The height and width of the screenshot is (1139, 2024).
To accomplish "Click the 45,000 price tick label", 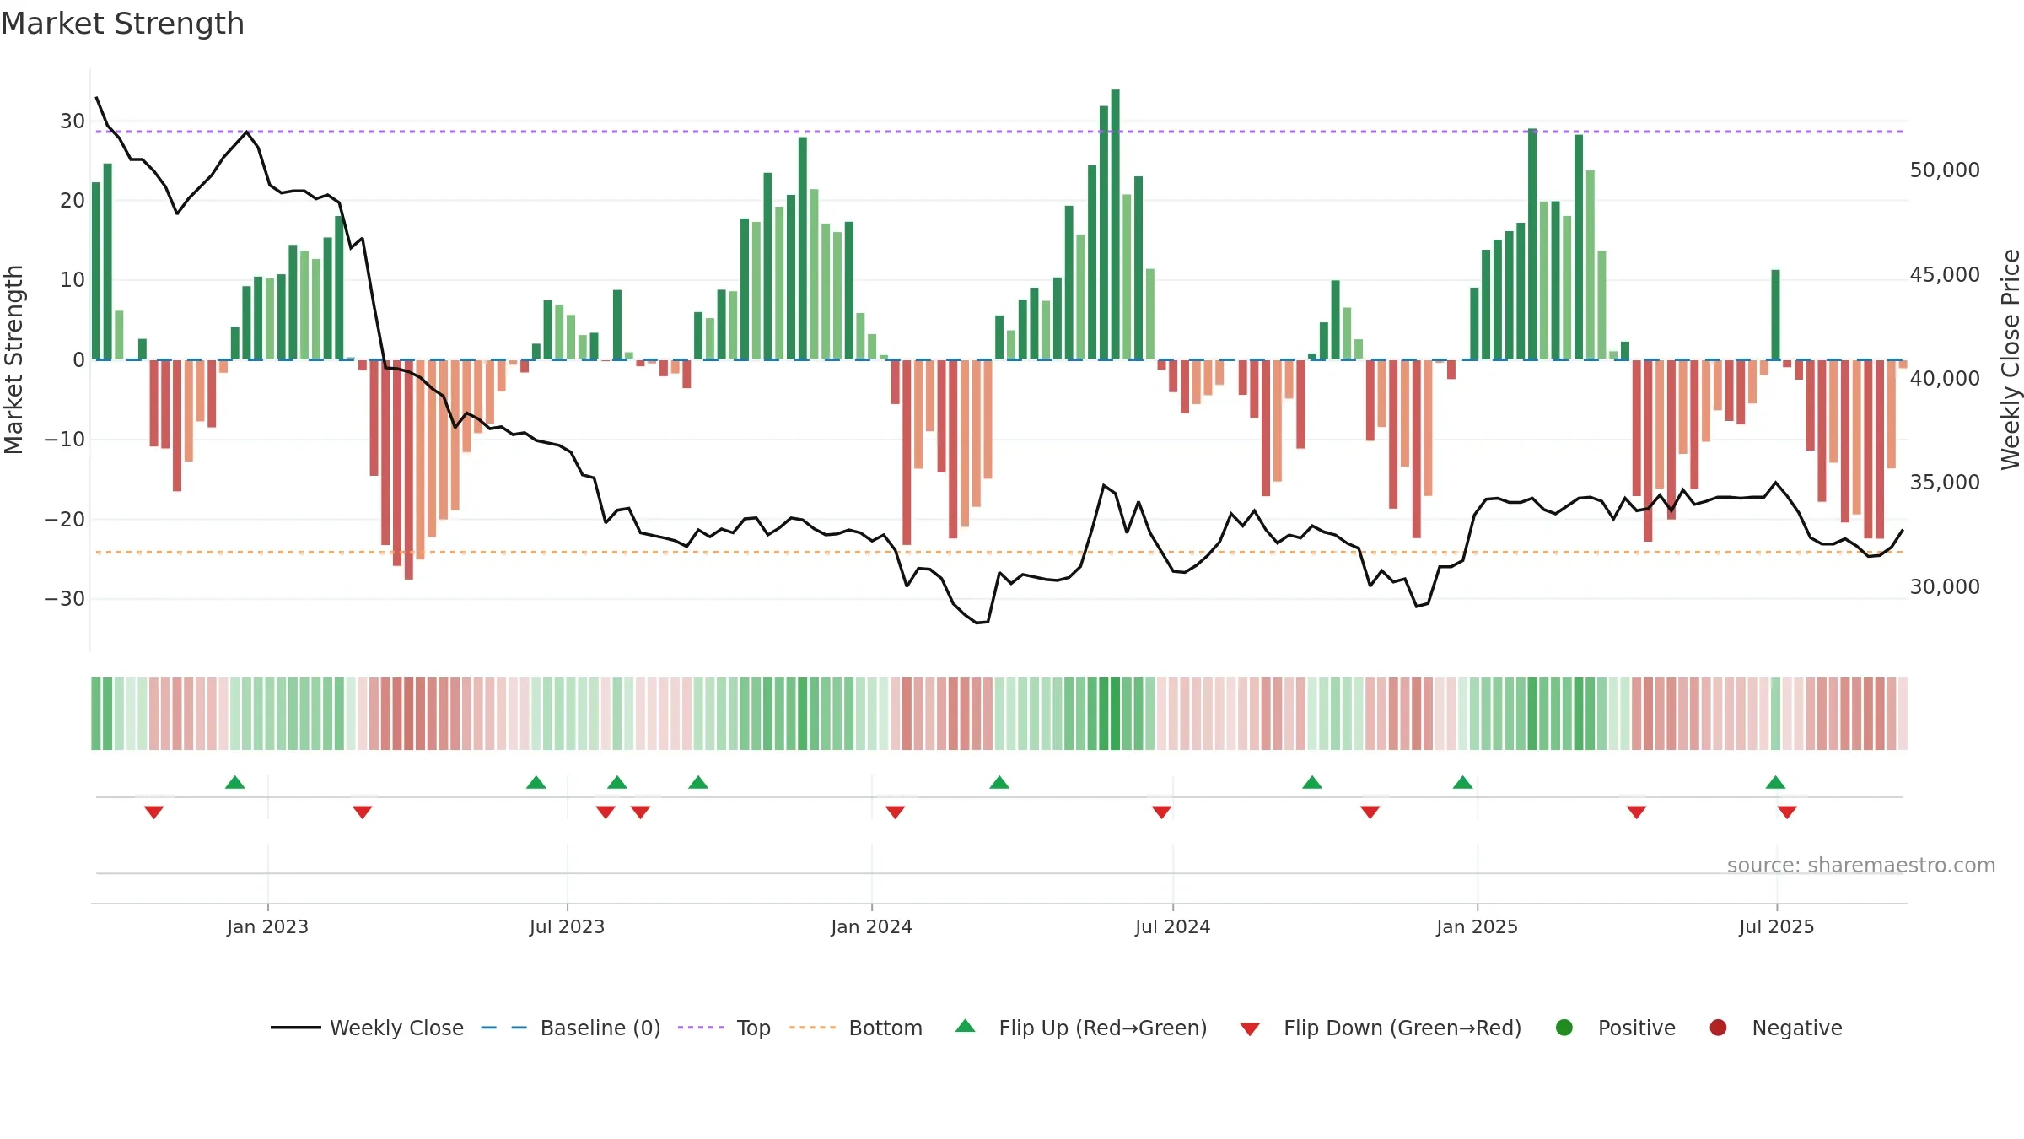I will 1945,275.
